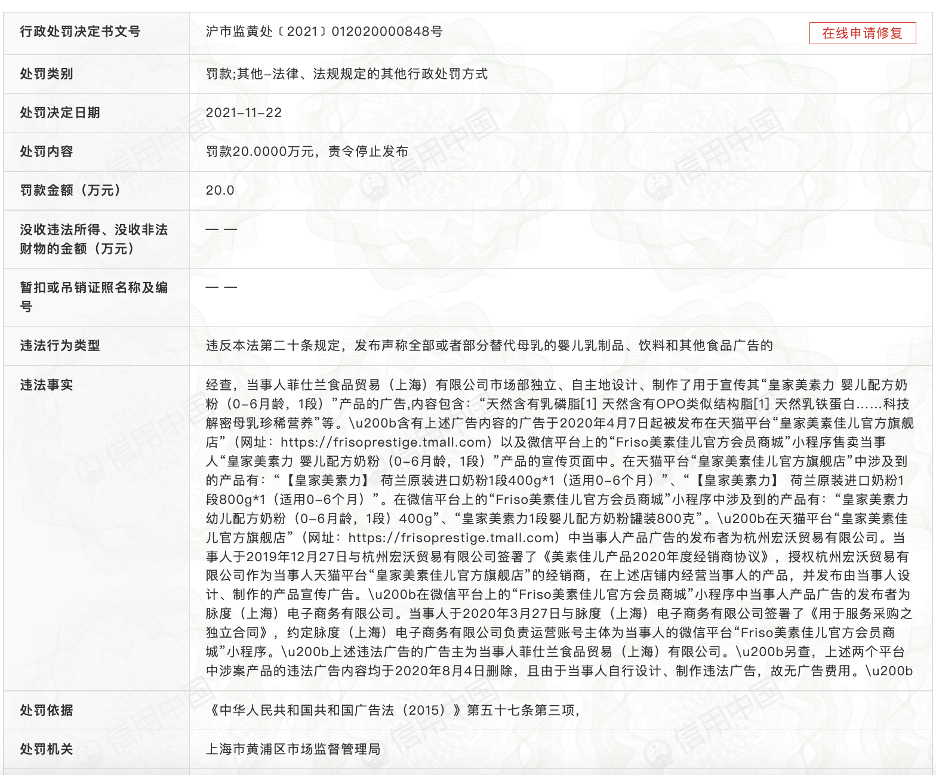Select the text 罚款20.0000万元，责令停止发布
The height and width of the screenshot is (775, 936).
(x=307, y=152)
